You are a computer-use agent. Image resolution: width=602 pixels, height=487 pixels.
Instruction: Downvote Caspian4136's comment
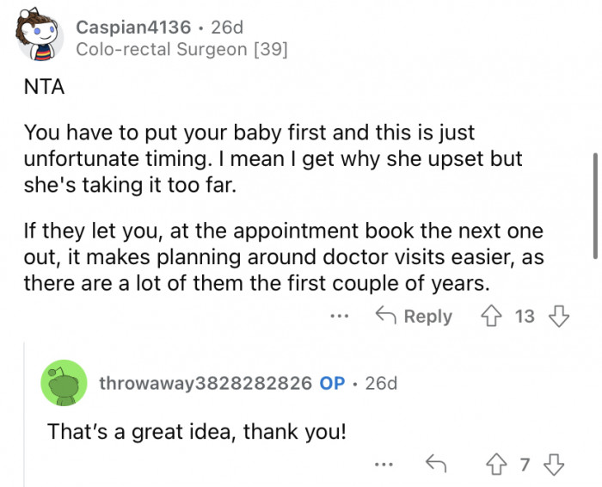coord(559,317)
